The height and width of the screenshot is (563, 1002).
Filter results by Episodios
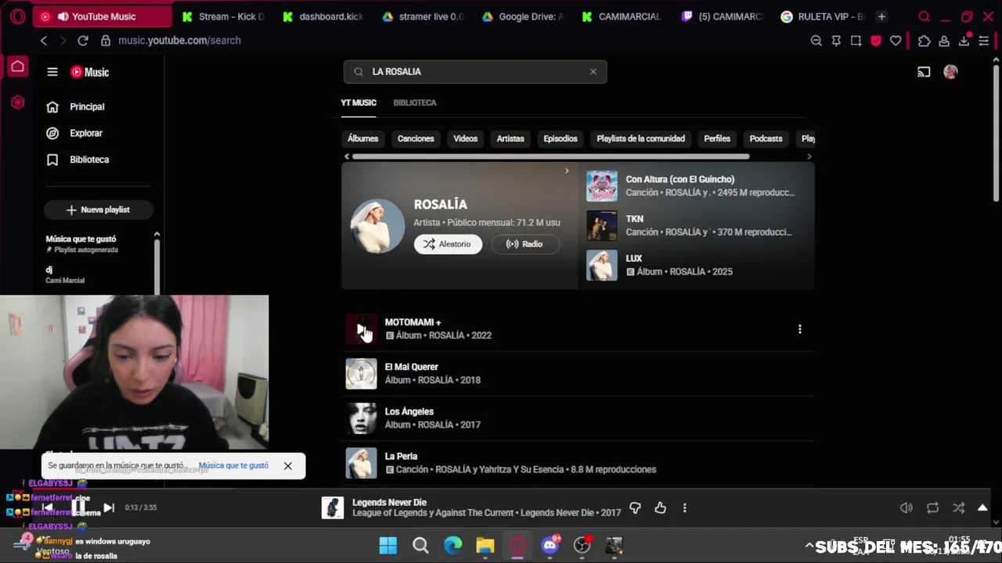[x=560, y=138]
